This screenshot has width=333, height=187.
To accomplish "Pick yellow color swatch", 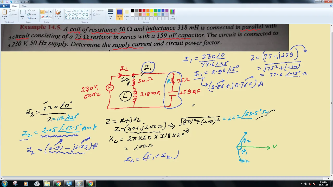I will click(151, 11).
